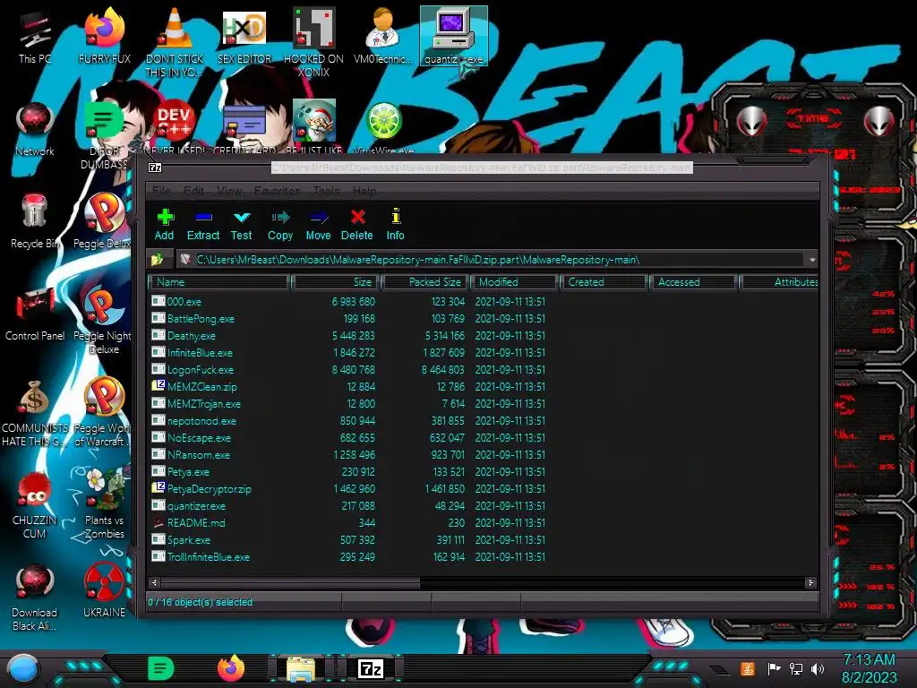The image size is (917, 688).
Task: Select the CHUZZIN CUM desktop icon
Action: coord(35,505)
